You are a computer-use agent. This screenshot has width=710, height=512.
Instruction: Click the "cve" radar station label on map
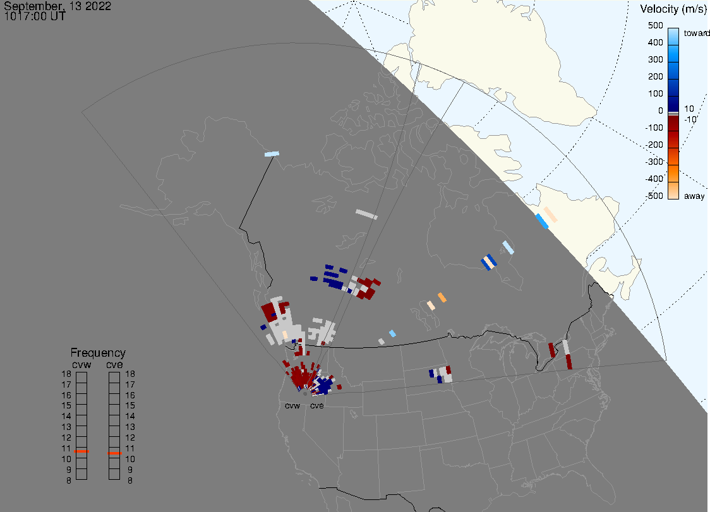tap(317, 406)
